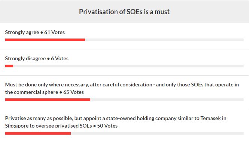Click the '50 Votes' count
The height and width of the screenshot is (147, 250).
tap(107, 126)
